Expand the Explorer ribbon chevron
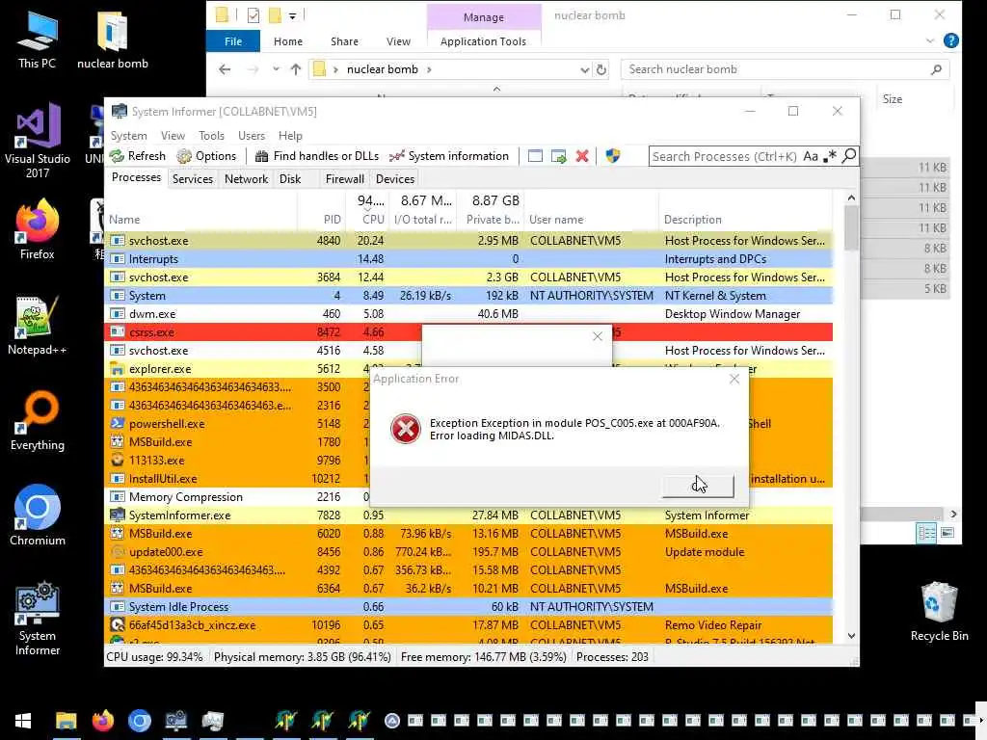The image size is (987, 740). pyautogui.click(x=930, y=41)
